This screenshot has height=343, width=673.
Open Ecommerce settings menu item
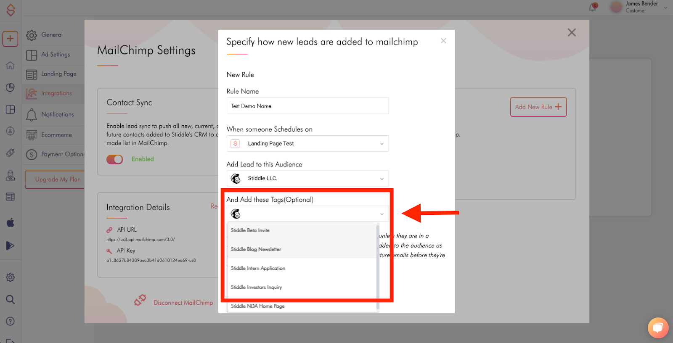pyautogui.click(x=53, y=135)
